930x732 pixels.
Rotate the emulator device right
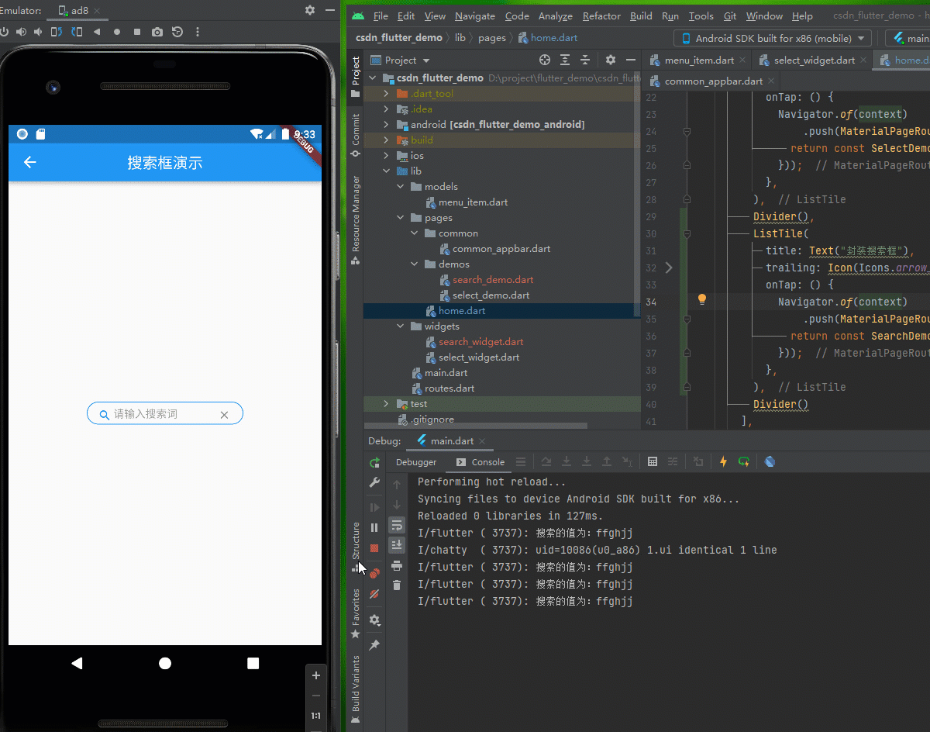tap(77, 32)
